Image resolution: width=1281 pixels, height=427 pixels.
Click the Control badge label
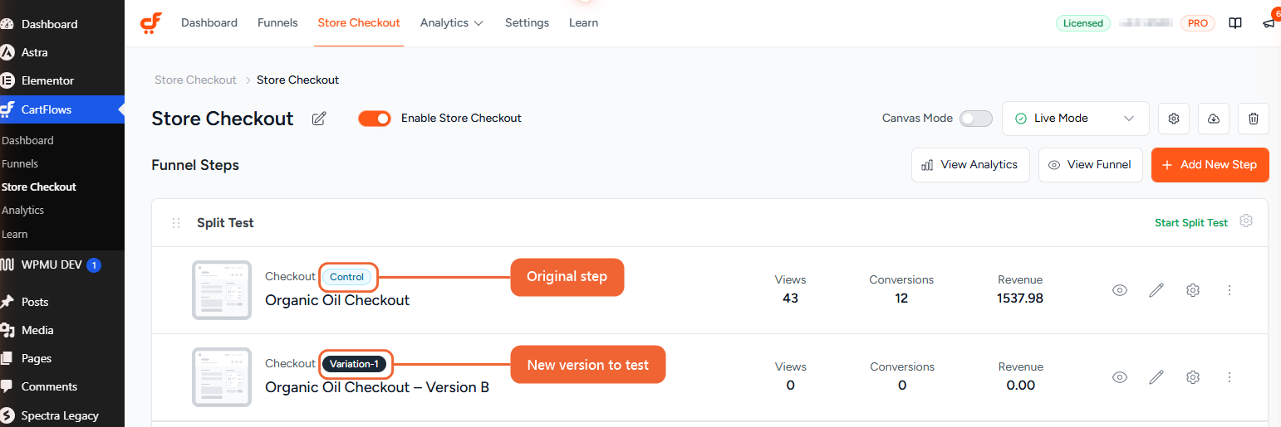tap(347, 277)
